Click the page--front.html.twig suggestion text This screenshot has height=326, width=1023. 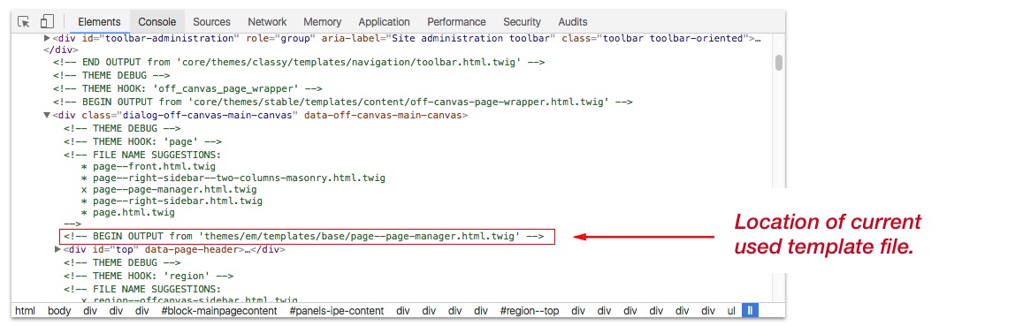click(x=155, y=166)
